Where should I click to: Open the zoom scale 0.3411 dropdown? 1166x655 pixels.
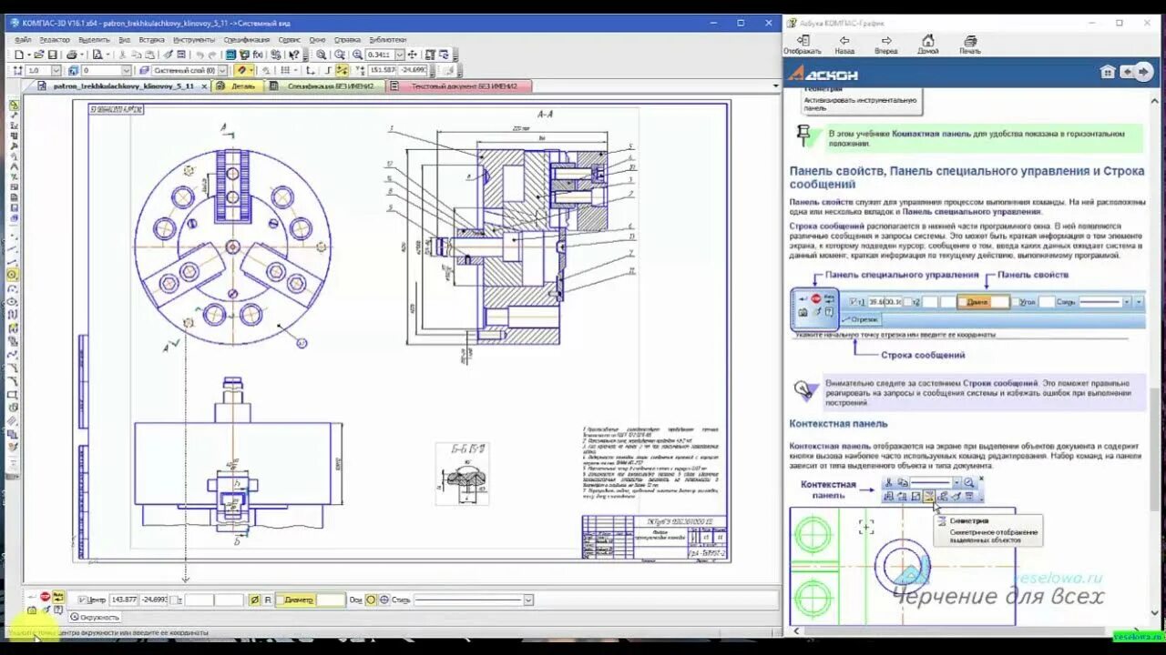pyautogui.click(x=400, y=55)
